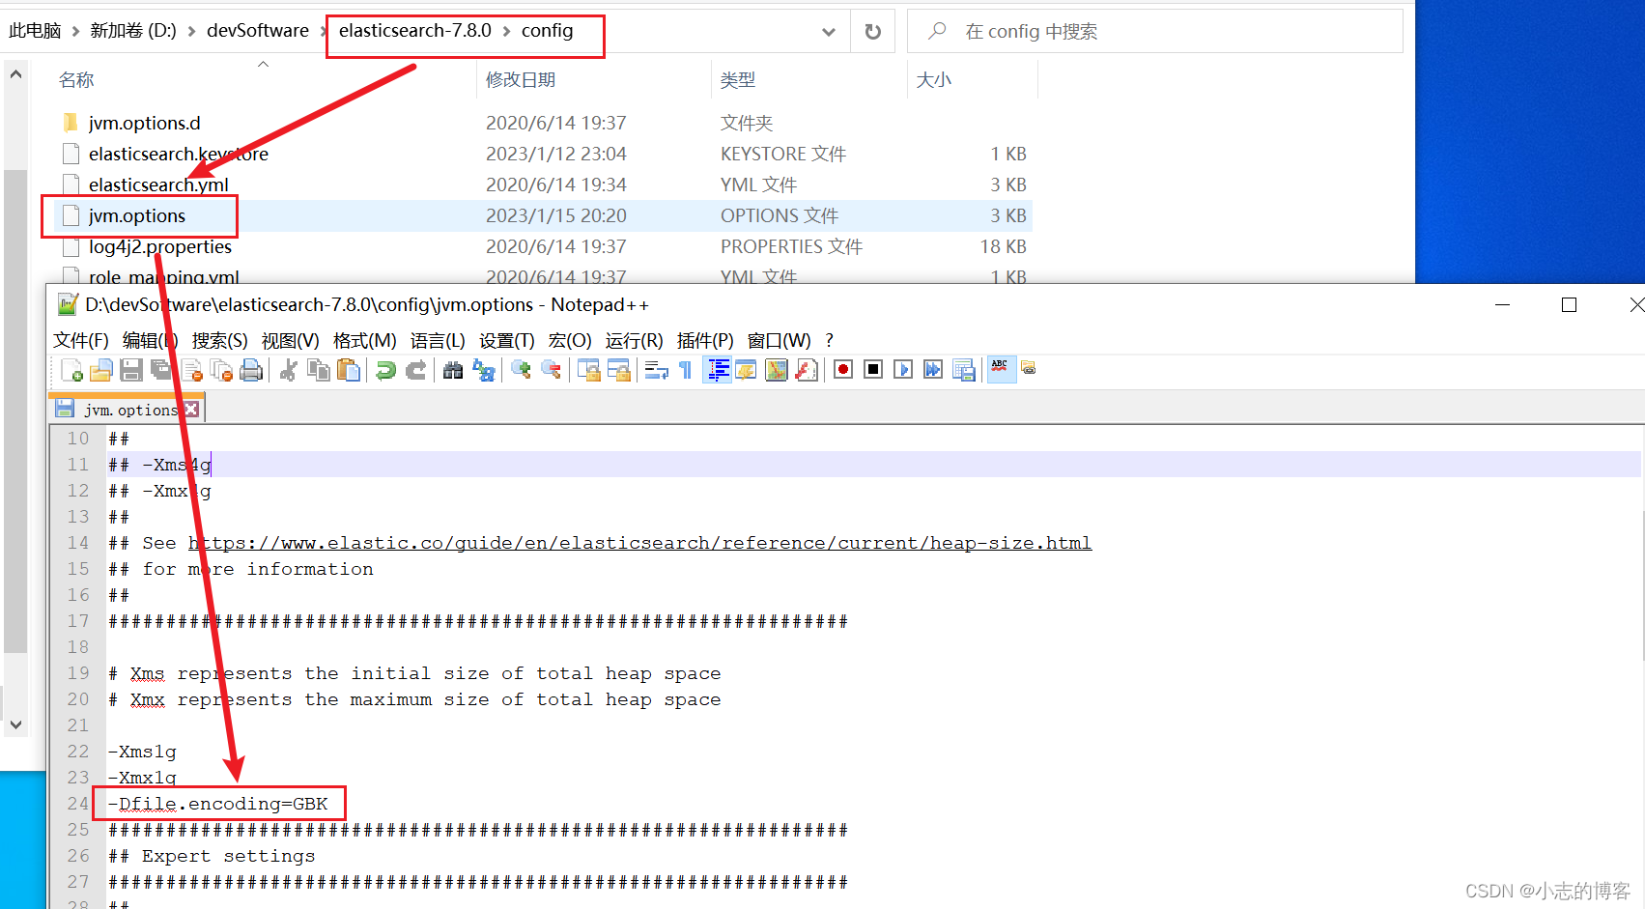Click the Open file icon in Notepad++
Viewport: 1645px width, 909px height.
101,370
